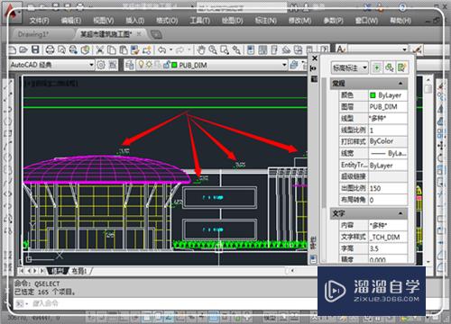Click the Undo arrow icon

[x=162, y=49]
